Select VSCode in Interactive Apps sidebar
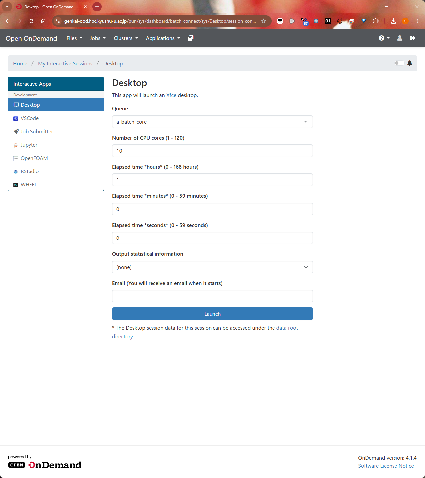The image size is (425, 478). tap(56, 118)
